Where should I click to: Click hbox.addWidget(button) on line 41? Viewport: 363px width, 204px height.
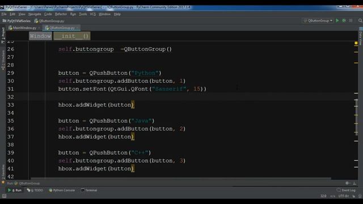(x=96, y=169)
